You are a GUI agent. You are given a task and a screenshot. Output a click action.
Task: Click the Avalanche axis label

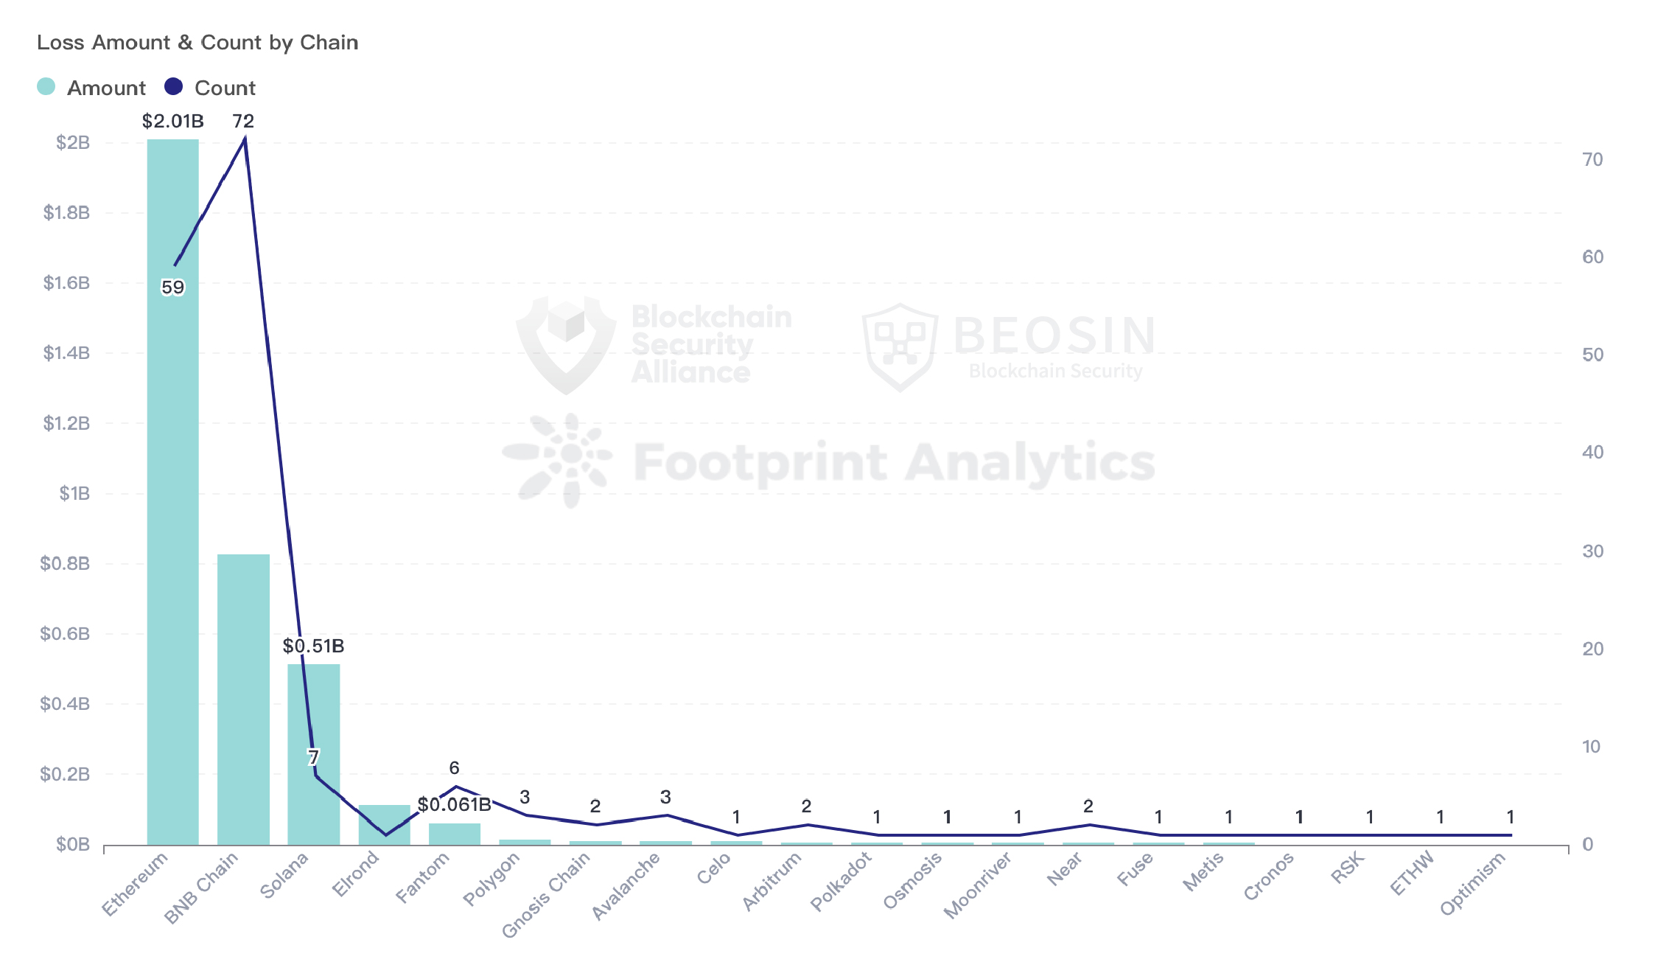coord(626,886)
